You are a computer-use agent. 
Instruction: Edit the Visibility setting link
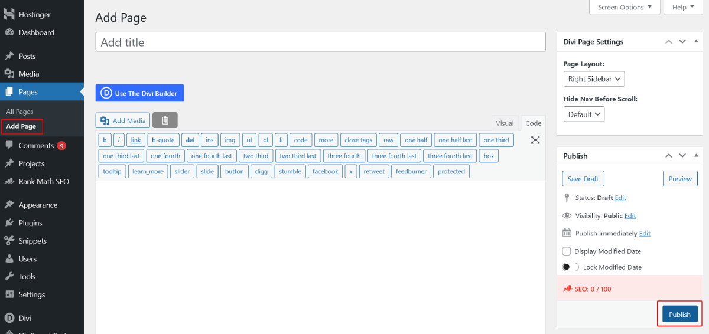point(630,215)
